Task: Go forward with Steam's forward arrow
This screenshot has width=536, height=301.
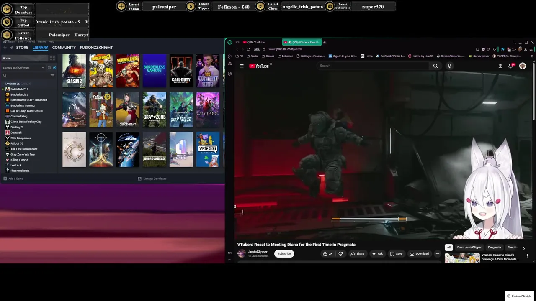Action: pyautogui.click(x=11, y=48)
